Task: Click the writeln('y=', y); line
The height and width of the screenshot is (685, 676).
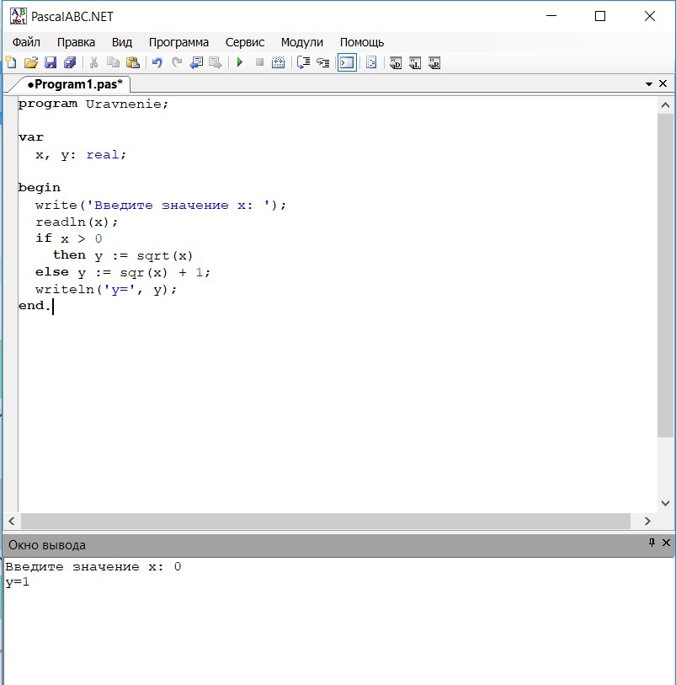Action: click(106, 289)
